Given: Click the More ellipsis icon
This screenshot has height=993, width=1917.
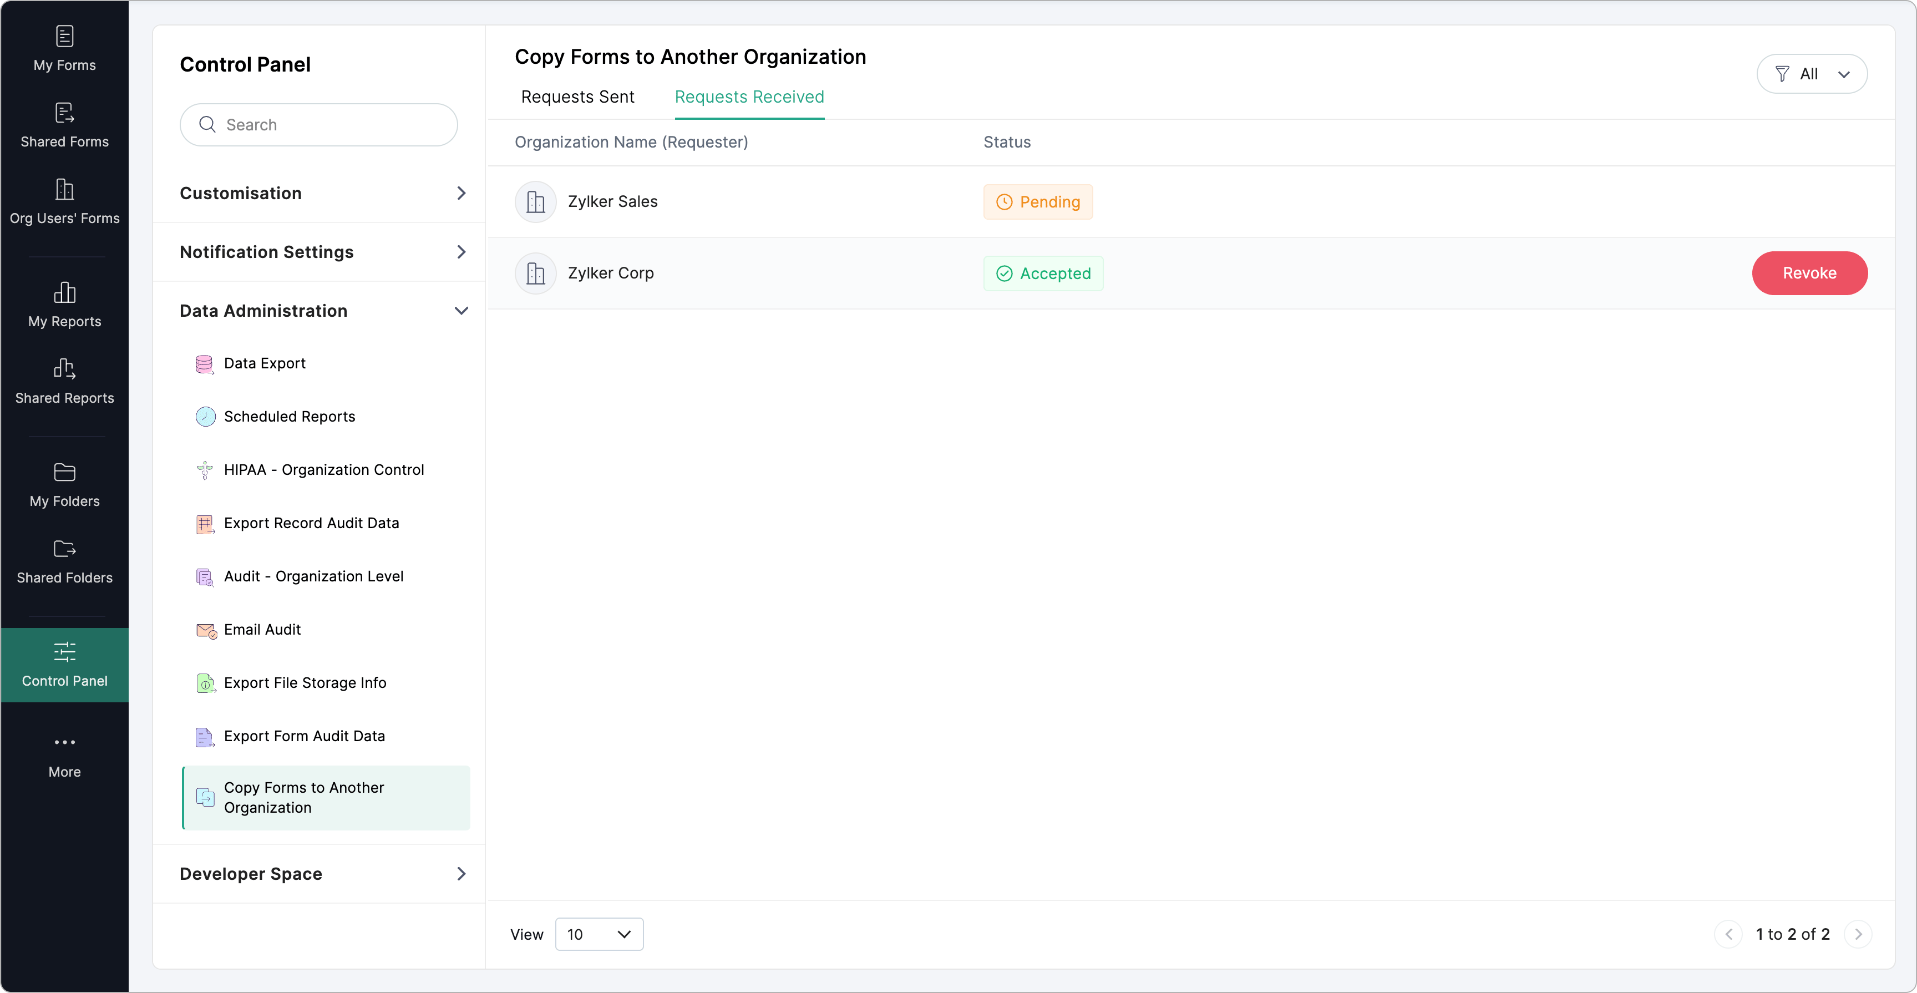Looking at the screenshot, I should pyautogui.click(x=64, y=742).
